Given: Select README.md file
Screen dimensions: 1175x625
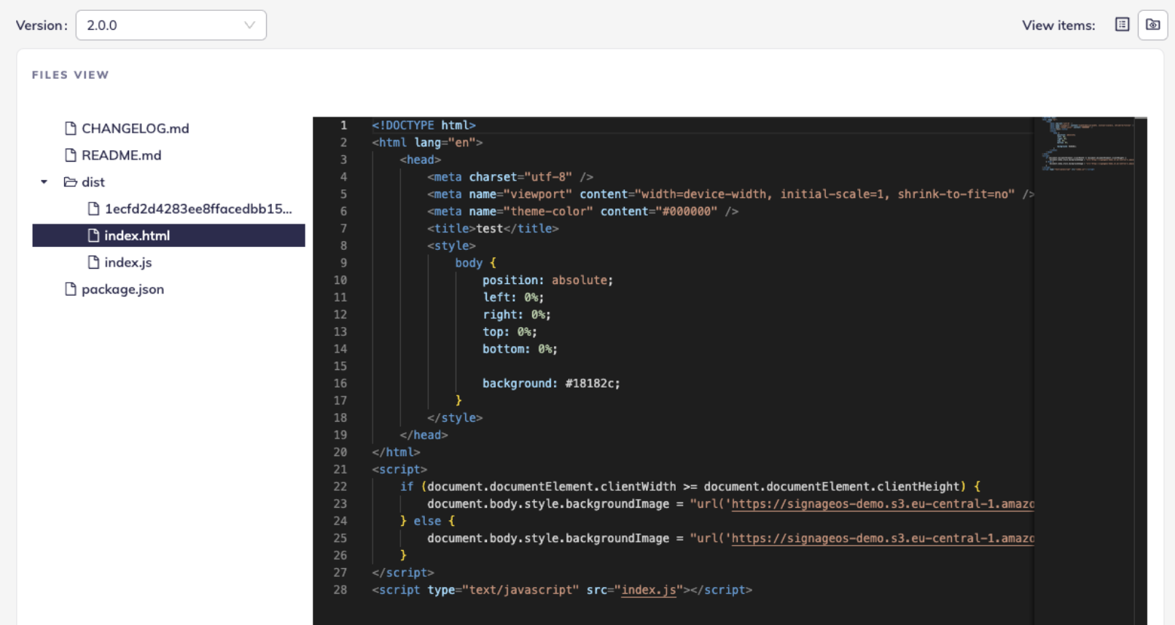Looking at the screenshot, I should coord(121,155).
